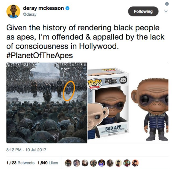The image size is (172, 169).
Task: Open the first liker's avatar
Action: coord(68,163)
